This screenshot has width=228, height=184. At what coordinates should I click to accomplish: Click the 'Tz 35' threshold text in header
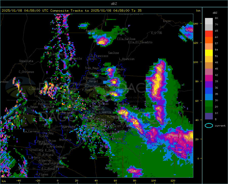[x=136, y=11]
